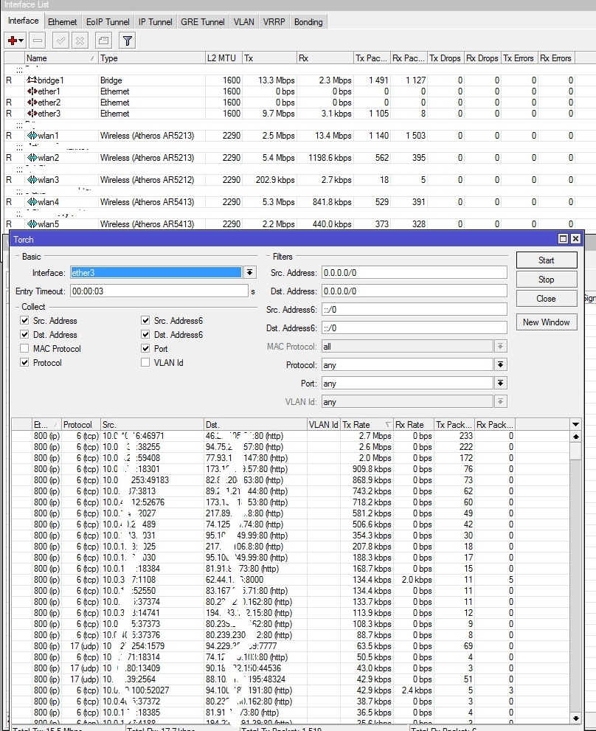Enable MAC Protocol collect checkbox
The height and width of the screenshot is (731, 596).
pos(25,348)
